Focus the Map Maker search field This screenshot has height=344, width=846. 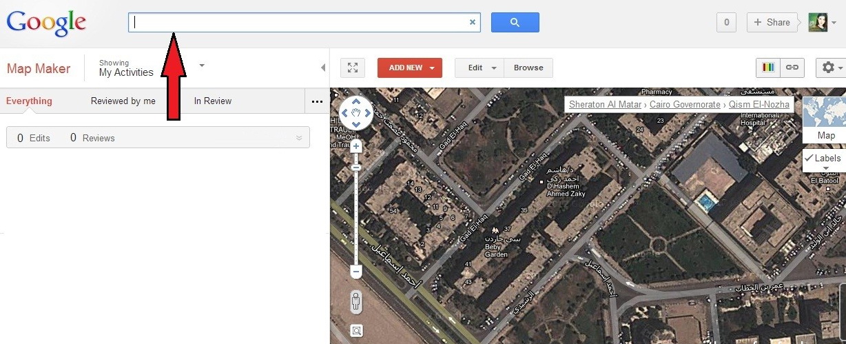(304, 22)
